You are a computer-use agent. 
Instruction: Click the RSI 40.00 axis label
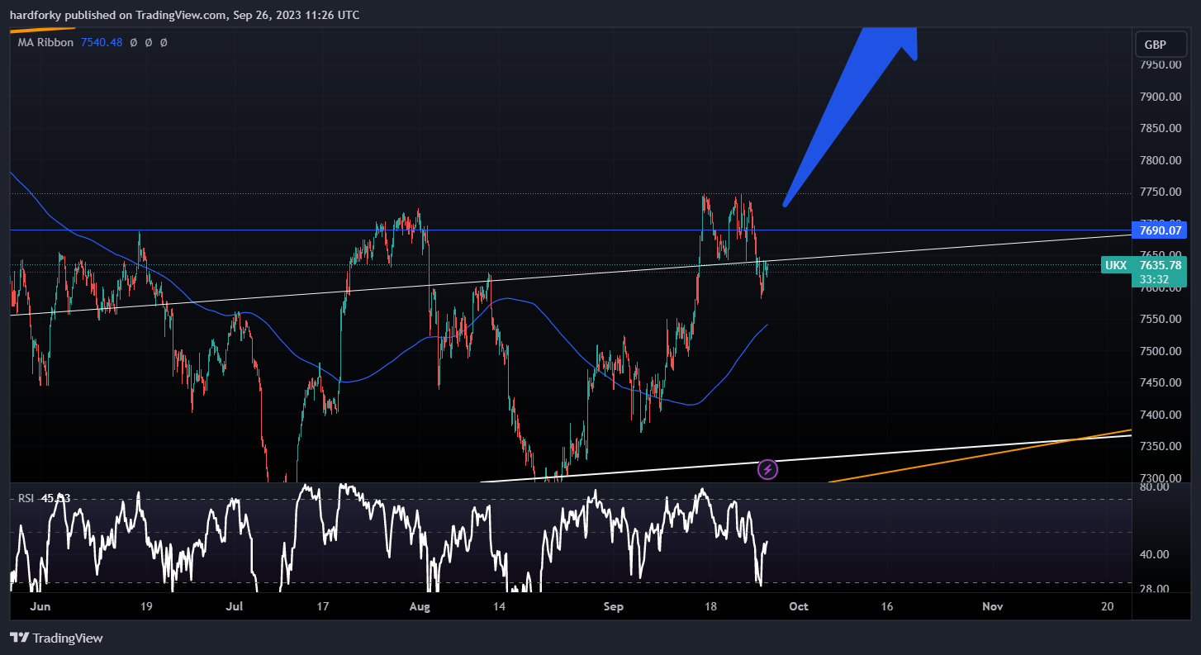click(x=1154, y=554)
